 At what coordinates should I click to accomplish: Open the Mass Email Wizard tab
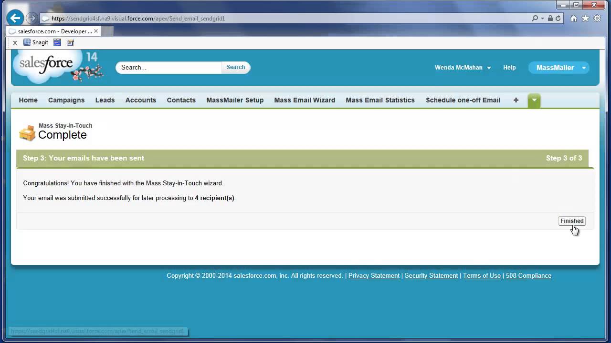click(x=305, y=100)
